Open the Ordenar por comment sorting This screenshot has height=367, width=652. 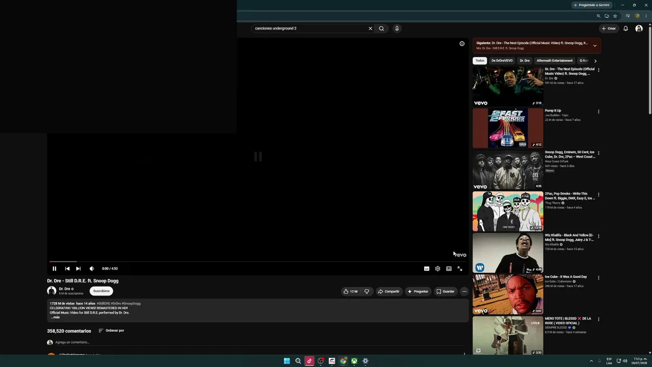[112, 331]
